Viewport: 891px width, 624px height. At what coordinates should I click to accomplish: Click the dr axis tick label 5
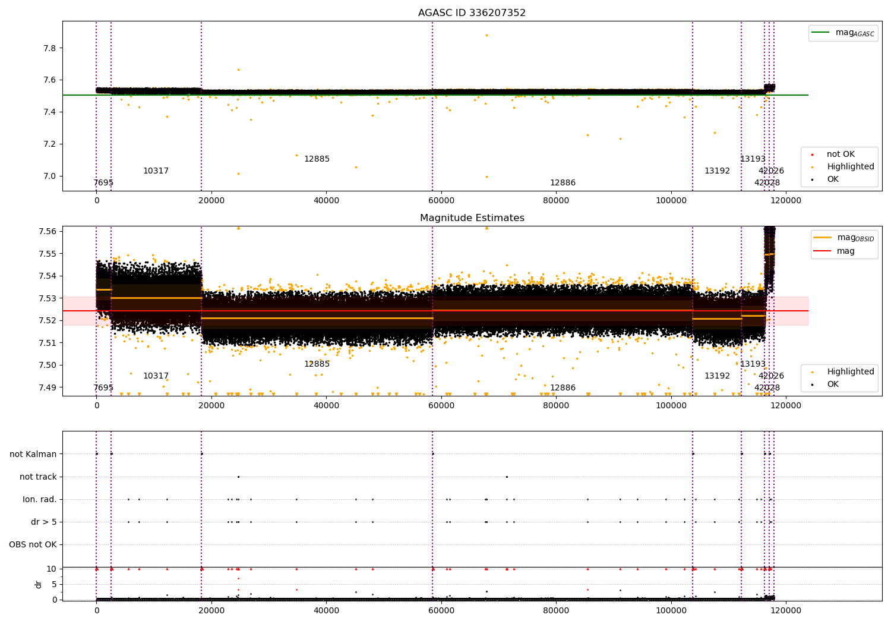pyautogui.click(x=54, y=584)
